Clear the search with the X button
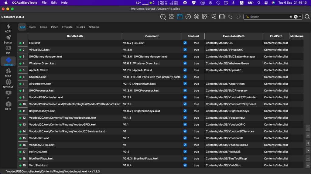Image resolution: width=311 pixels, height=174 pixels. pos(296,17)
